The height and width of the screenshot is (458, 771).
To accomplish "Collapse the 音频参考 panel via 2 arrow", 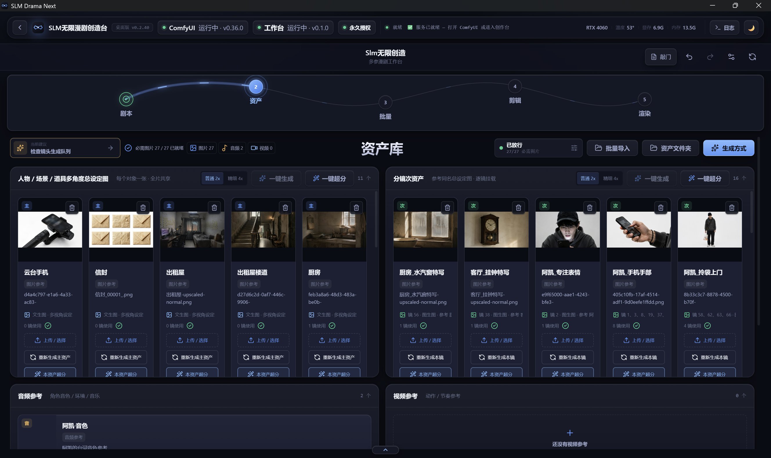I will tap(368, 395).
